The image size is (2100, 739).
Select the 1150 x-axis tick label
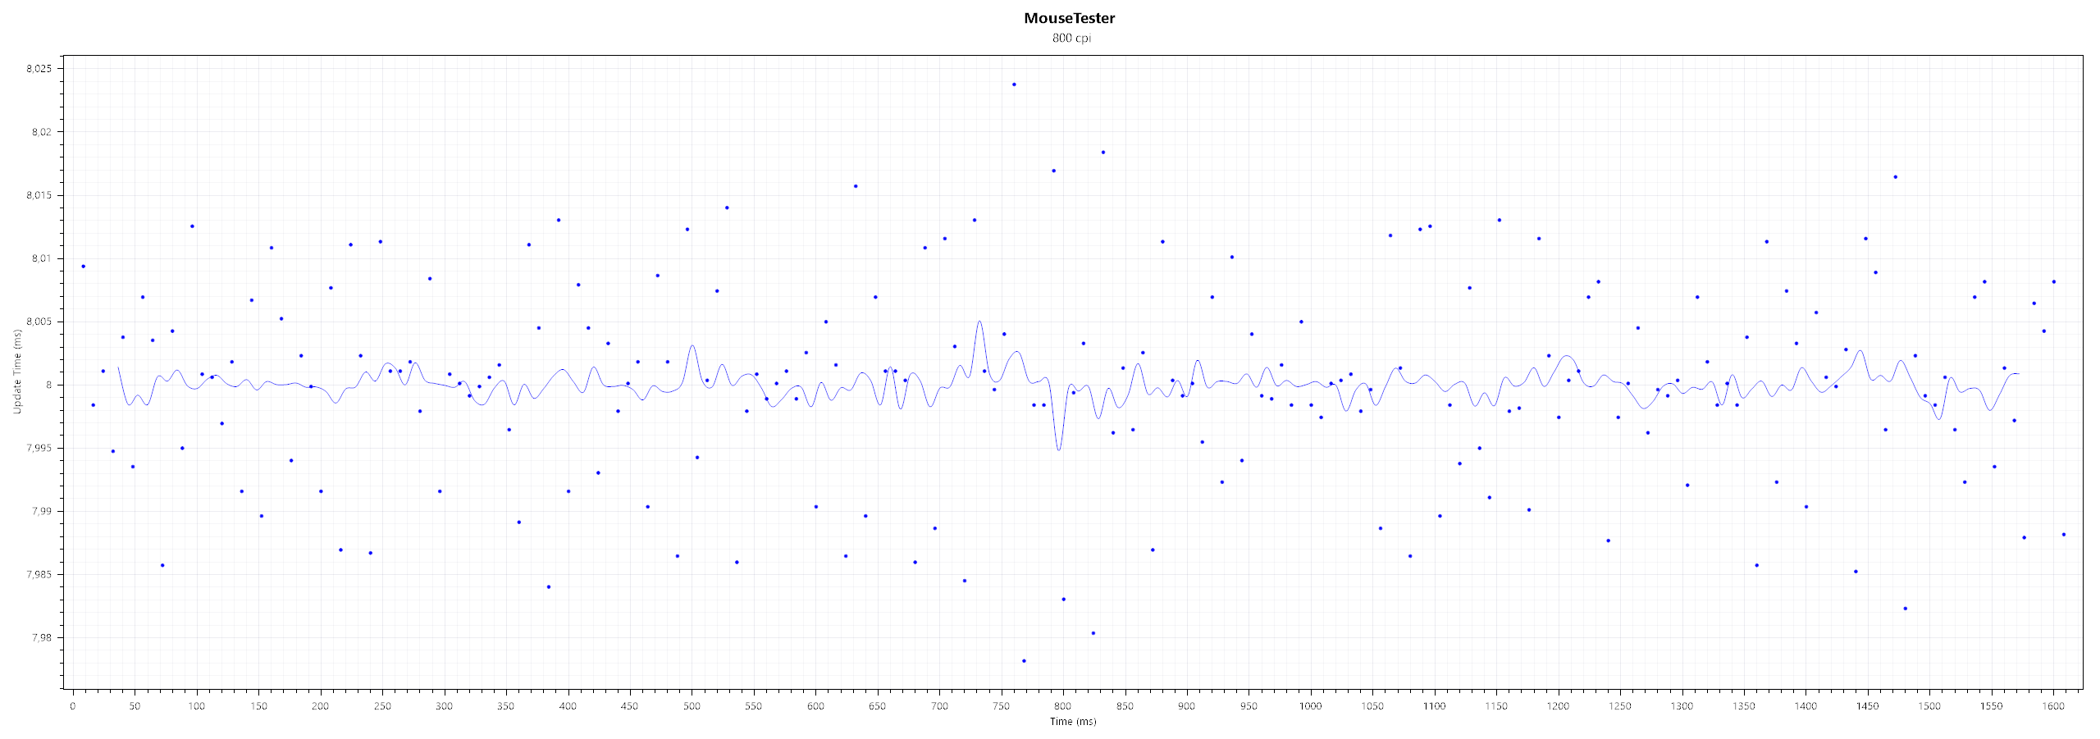1496,705
